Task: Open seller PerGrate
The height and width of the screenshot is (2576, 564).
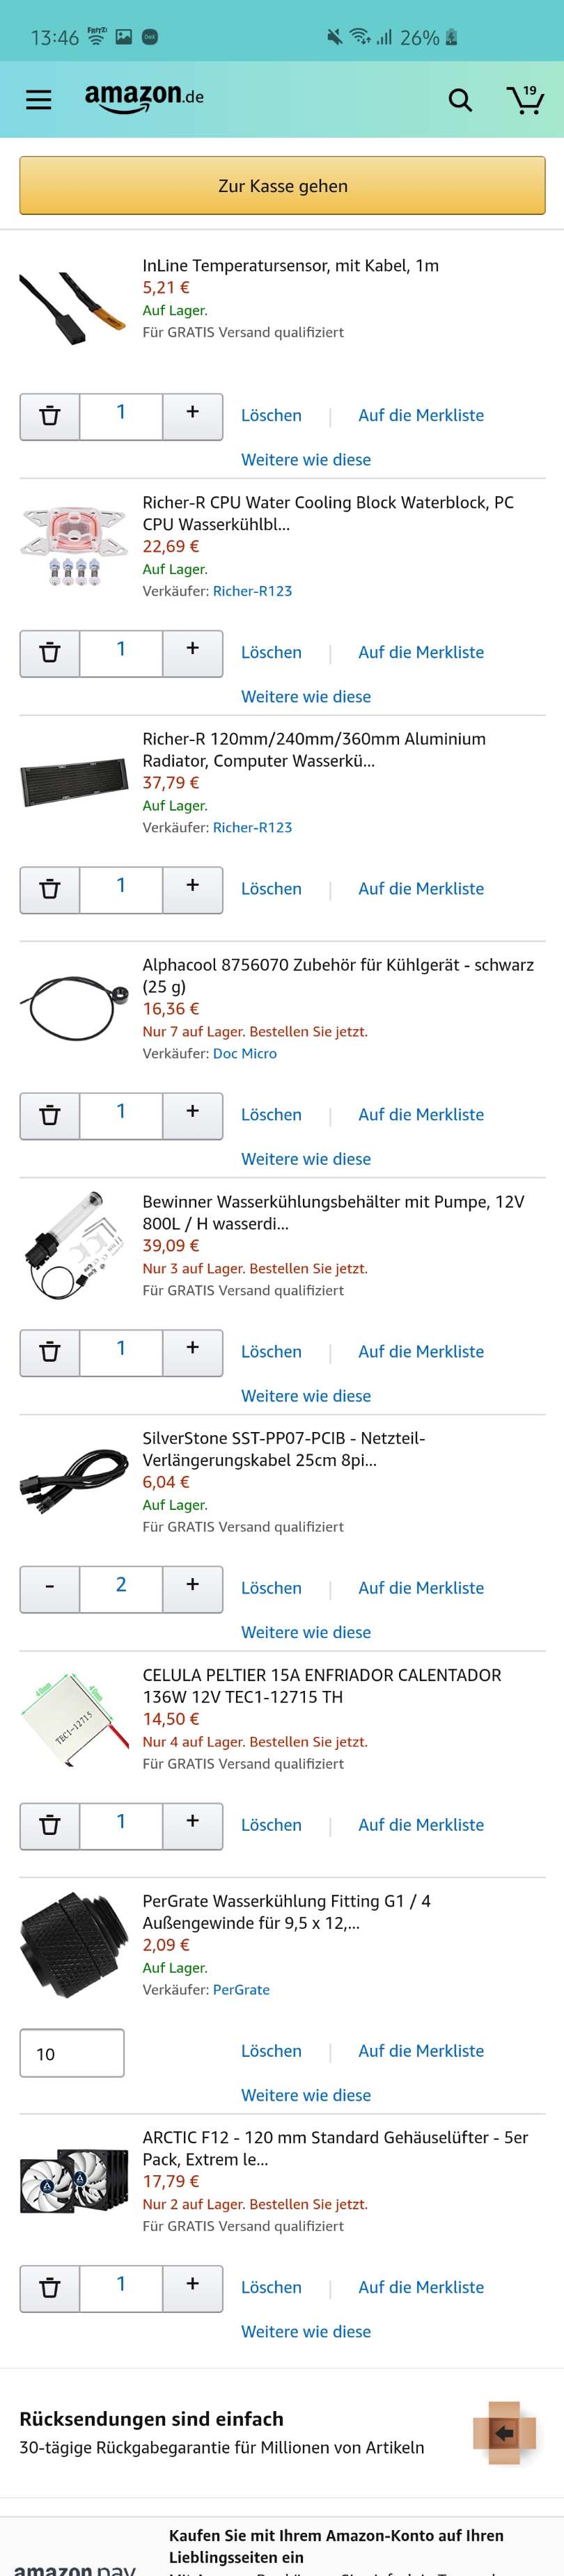Action: click(243, 1989)
